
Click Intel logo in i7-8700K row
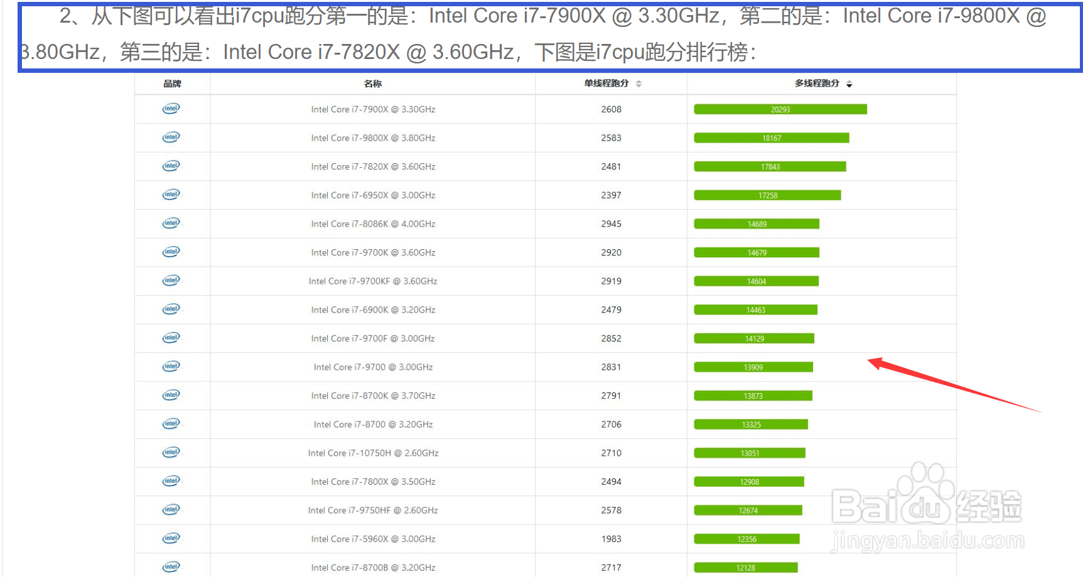coord(171,396)
